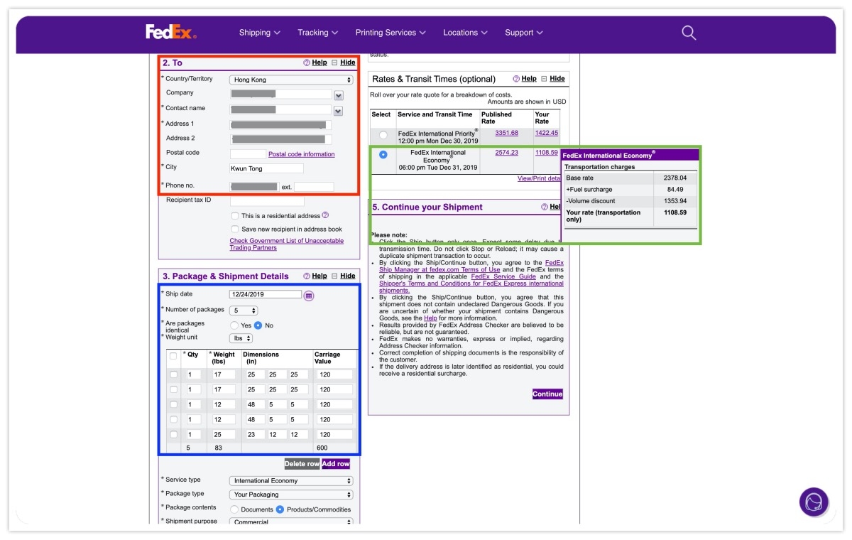Open the virtual assistant chat bubble

click(x=814, y=502)
